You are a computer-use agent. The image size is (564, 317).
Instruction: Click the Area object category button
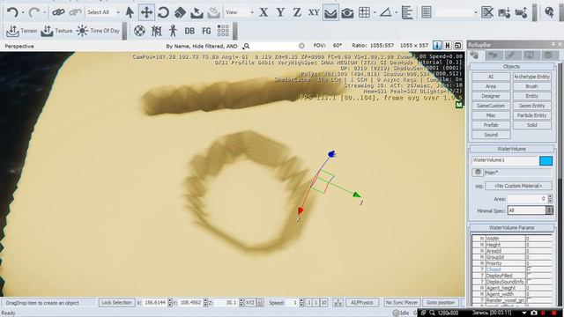click(491, 86)
